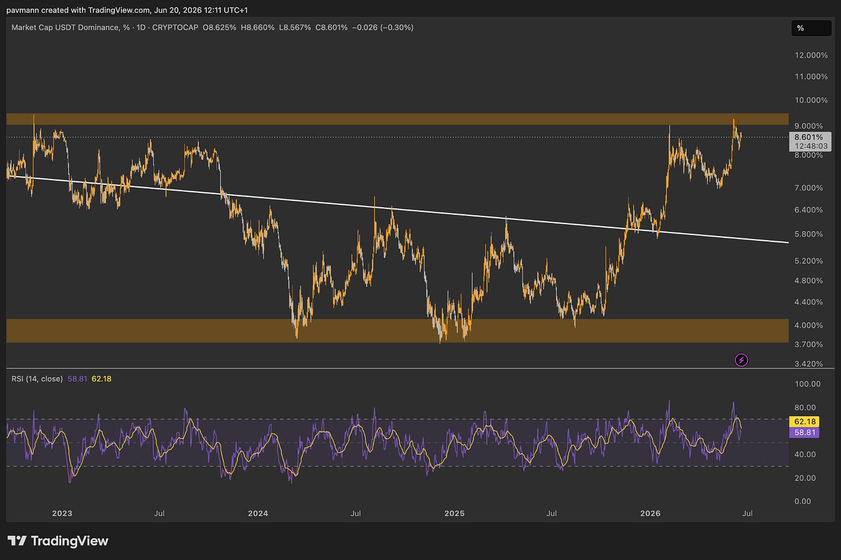Click the 5.800% price axis label
The width and height of the screenshot is (841, 560).
pyautogui.click(x=809, y=234)
